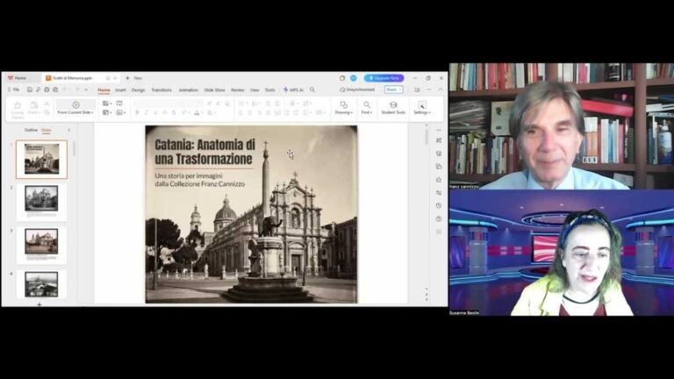Click the subtitle Una storia per immagini

(189, 175)
